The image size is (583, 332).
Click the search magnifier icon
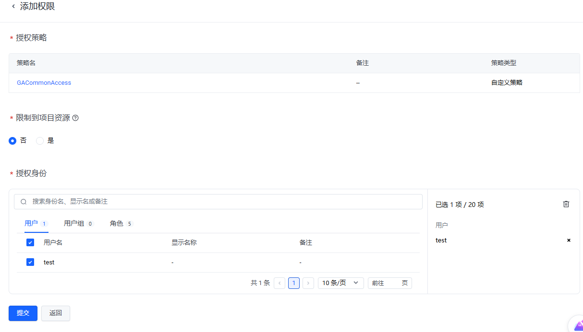pos(24,202)
